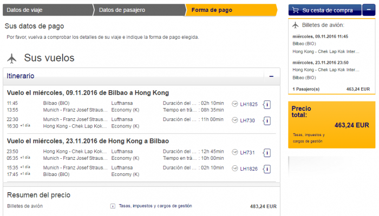Click the shopping cart icon in basket header
The width and height of the screenshot is (379, 216).
tap(296, 10)
